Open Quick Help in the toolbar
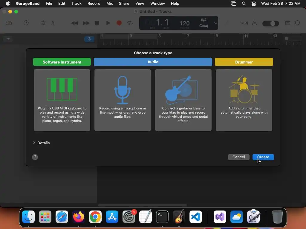Image resolution: width=306 pixels, height=229 pixels. click(x=26, y=23)
